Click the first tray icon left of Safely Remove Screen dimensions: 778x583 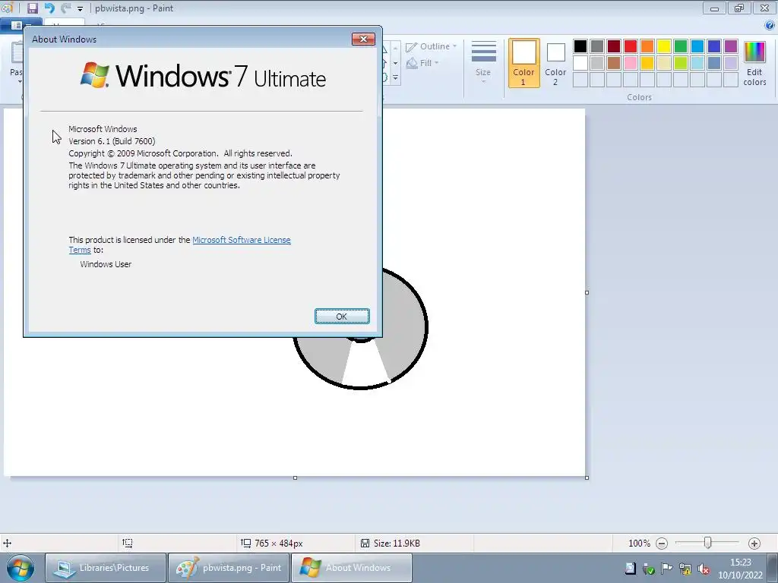[631, 569]
